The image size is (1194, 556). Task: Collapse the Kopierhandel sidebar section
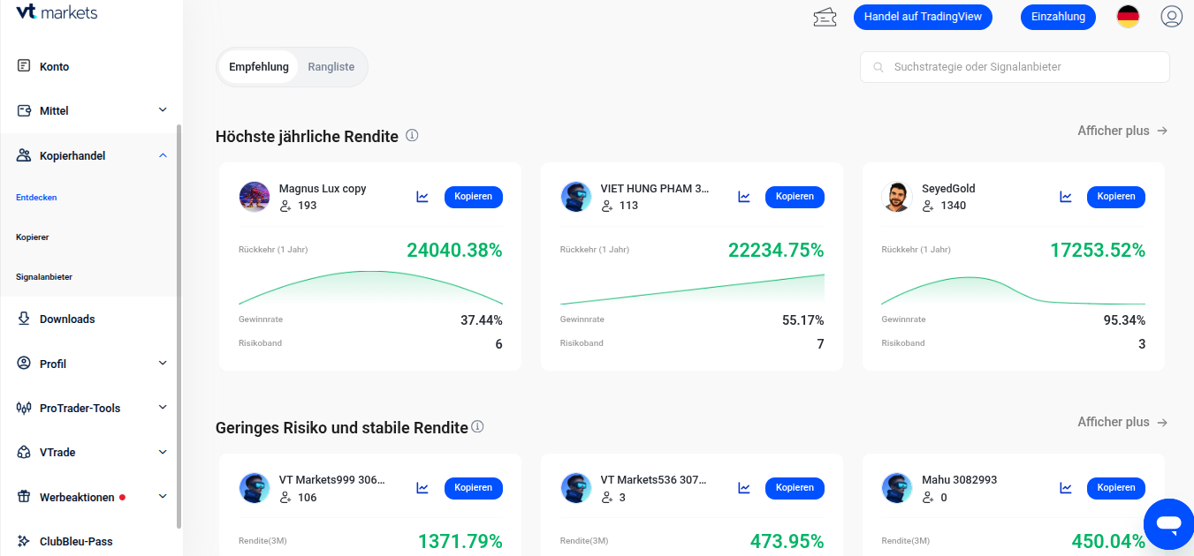(163, 155)
